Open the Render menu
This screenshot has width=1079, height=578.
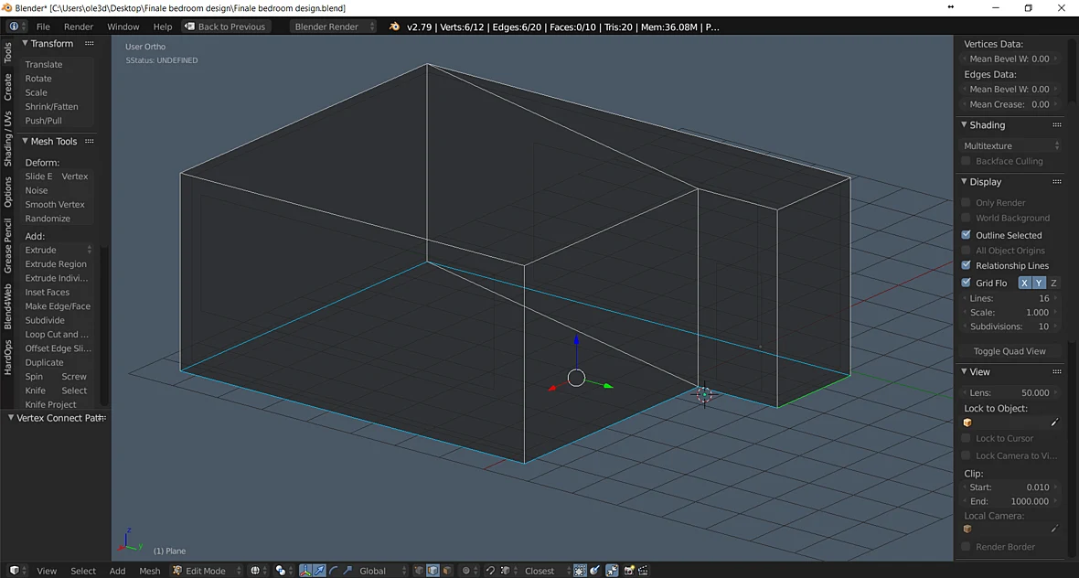coord(79,27)
